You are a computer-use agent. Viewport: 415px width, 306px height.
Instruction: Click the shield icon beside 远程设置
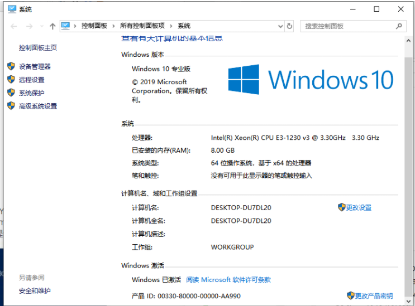tap(11, 80)
